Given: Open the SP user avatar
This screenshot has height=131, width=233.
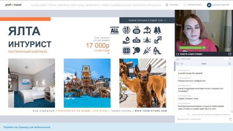Looking at the screenshot, I should point(209,5).
